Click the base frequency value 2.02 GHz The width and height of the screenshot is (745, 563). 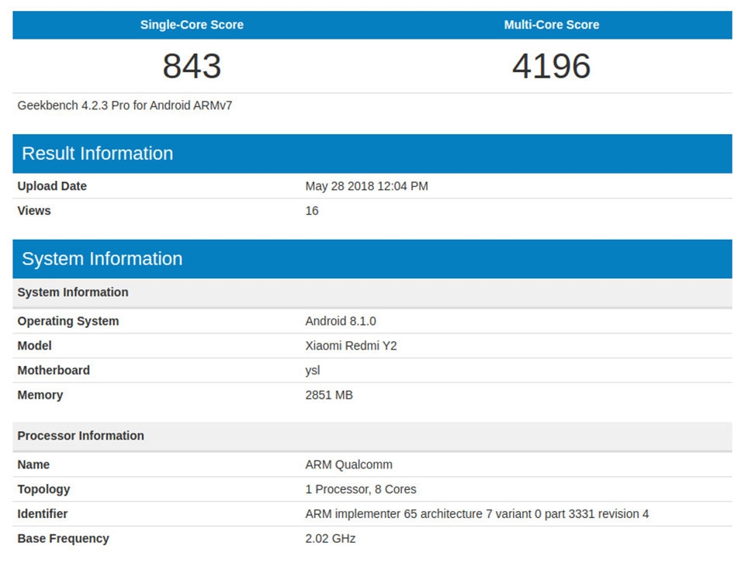tap(331, 539)
